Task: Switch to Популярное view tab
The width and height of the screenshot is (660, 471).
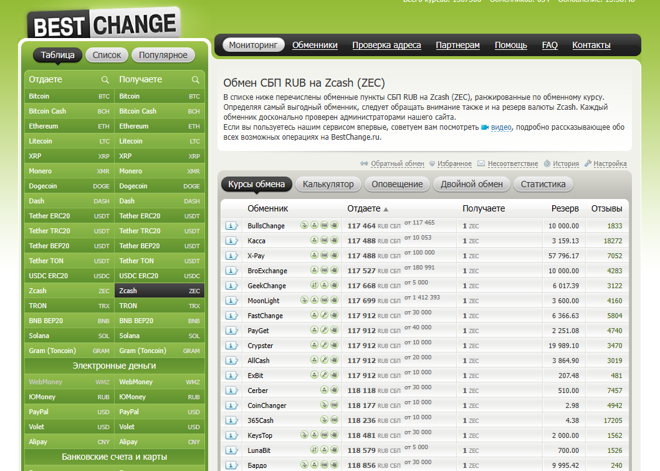Action: point(163,55)
